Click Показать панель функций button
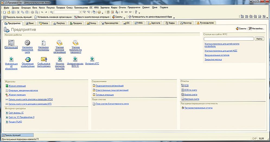The width and height of the screenshot is (270, 142). click(17, 17)
